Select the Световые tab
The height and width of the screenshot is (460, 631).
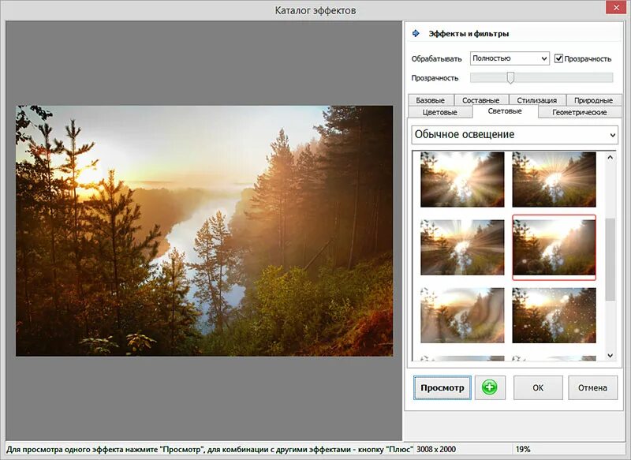[505, 111]
